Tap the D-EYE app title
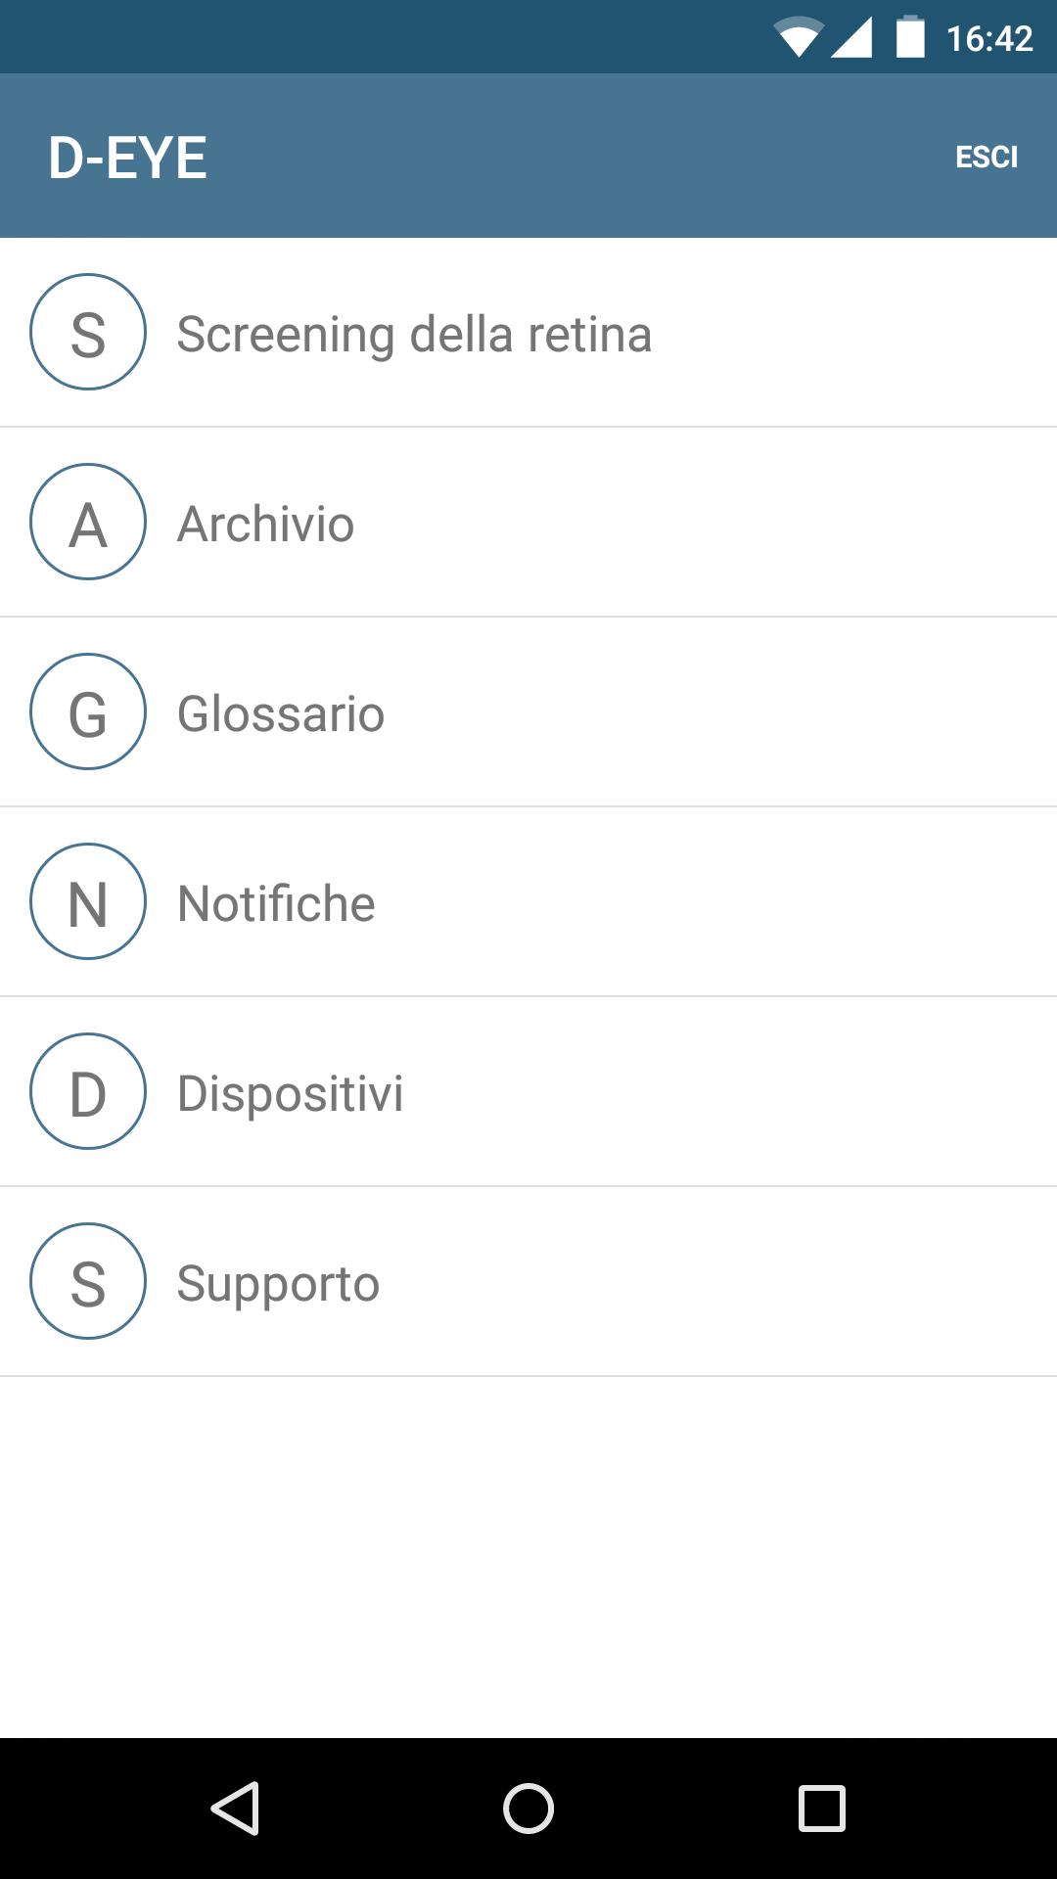The width and height of the screenshot is (1057, 1879). click(128, 158)
